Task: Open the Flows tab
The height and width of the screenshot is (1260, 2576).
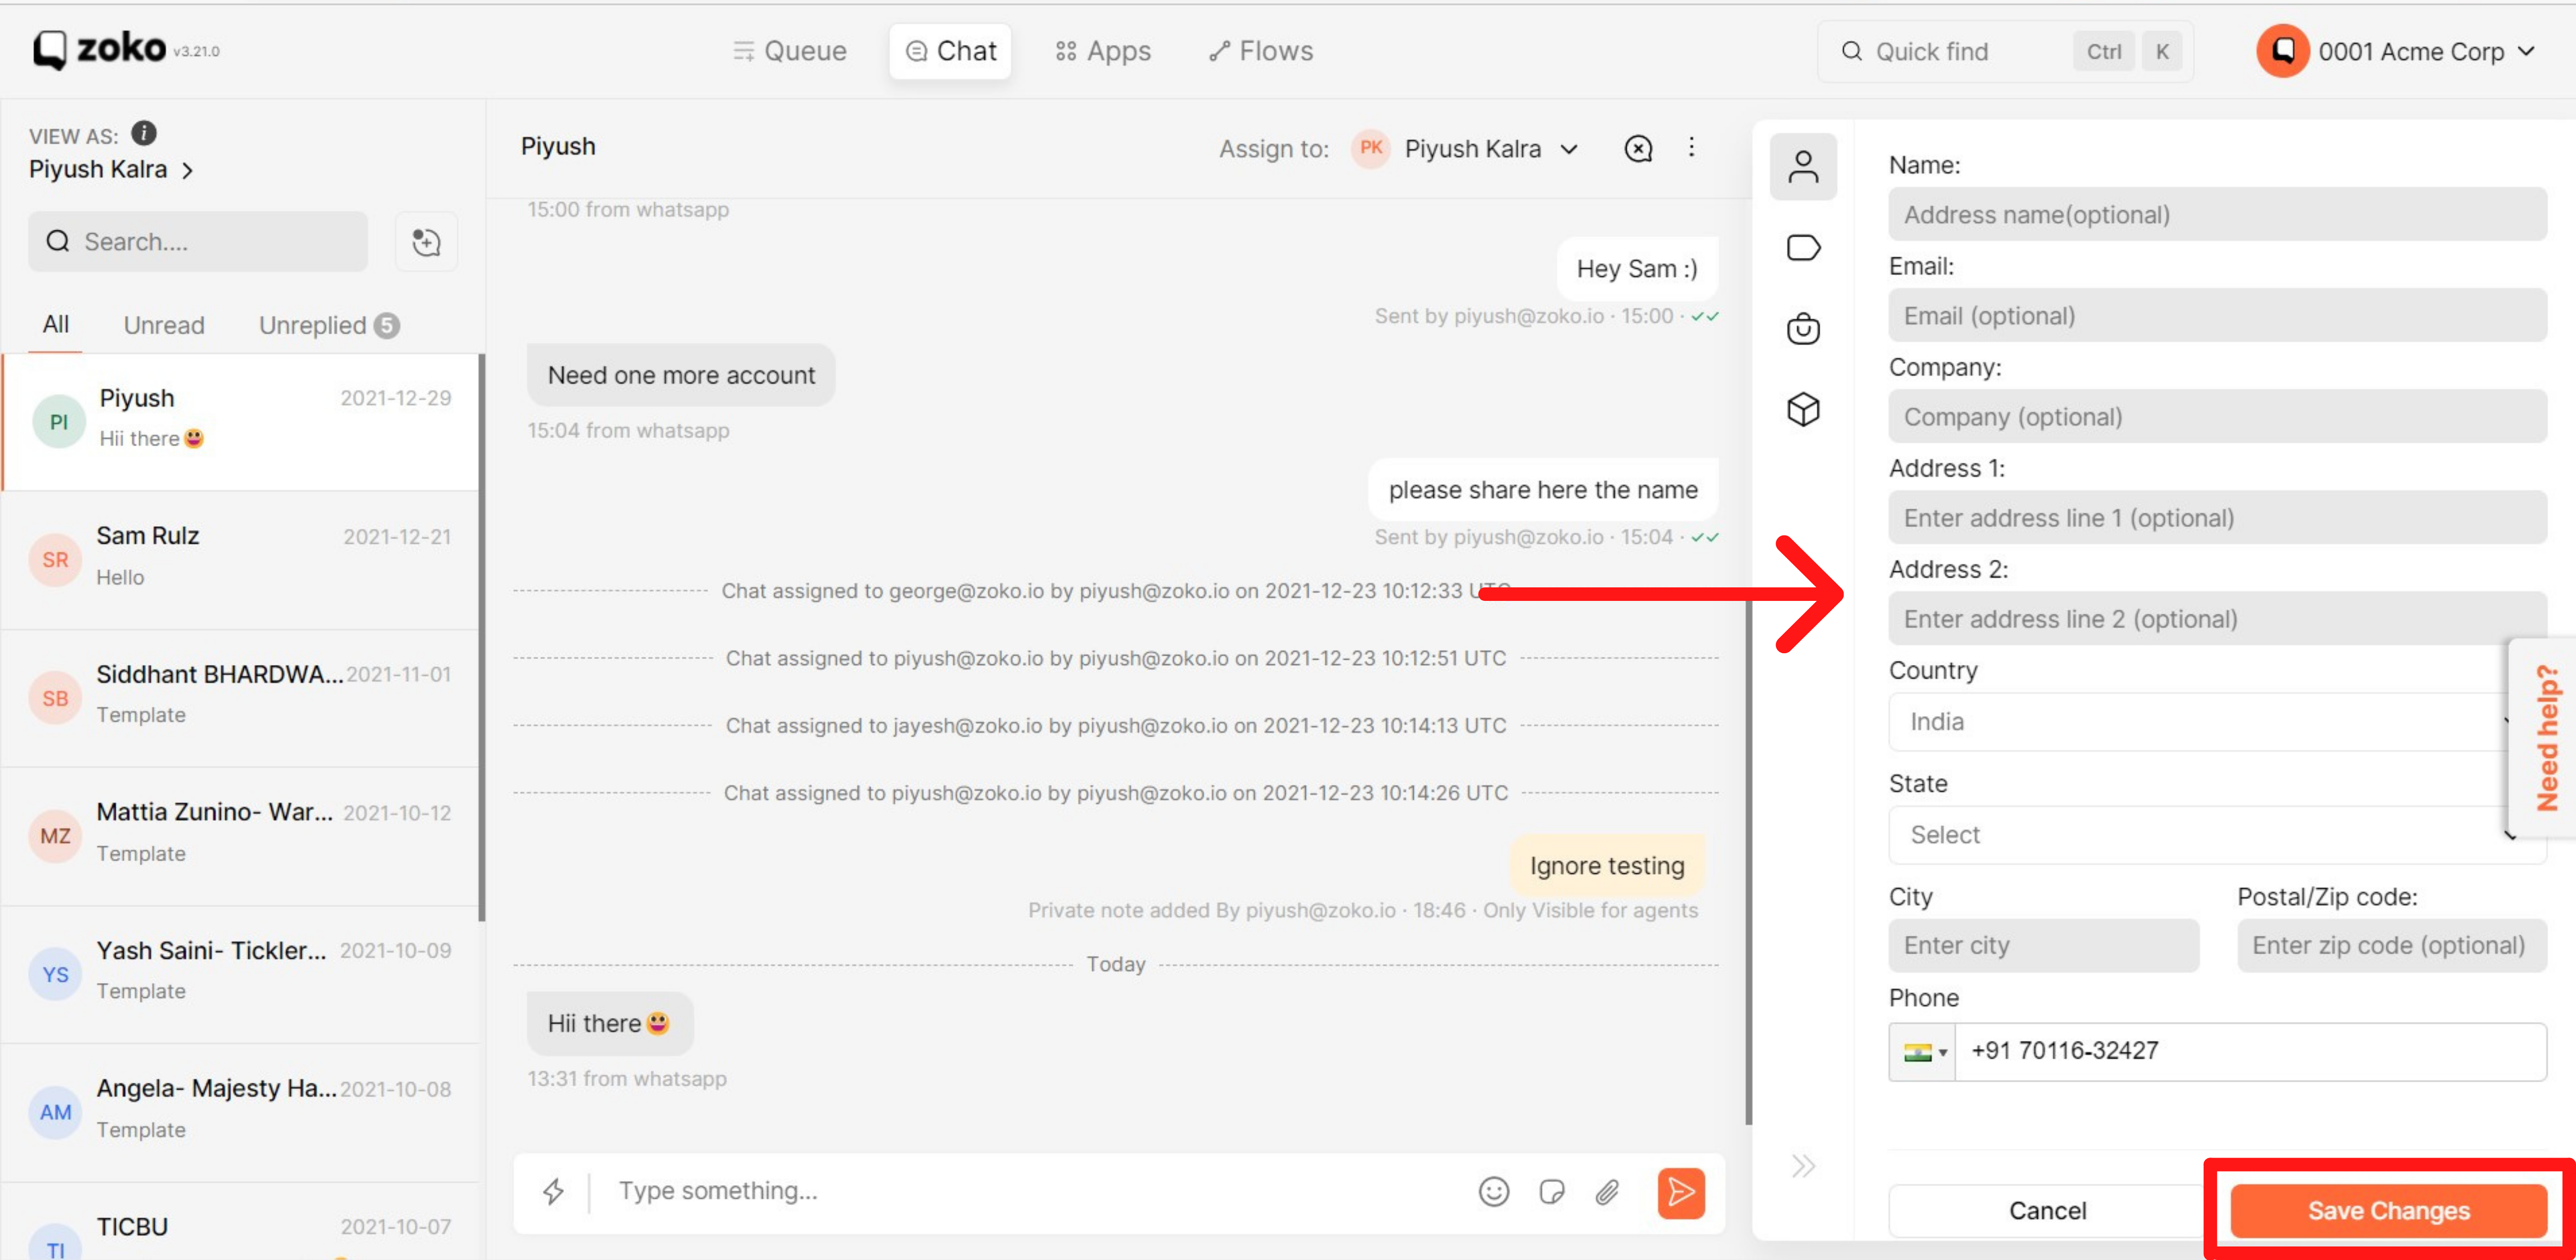Action: [1261, 51]
